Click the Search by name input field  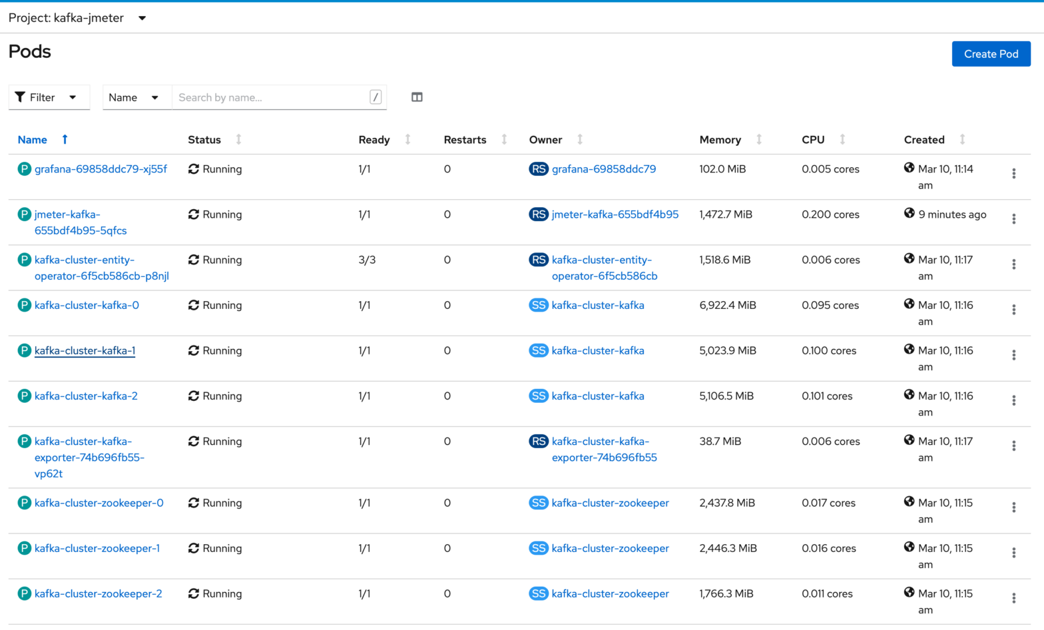(x=272, y=97)
